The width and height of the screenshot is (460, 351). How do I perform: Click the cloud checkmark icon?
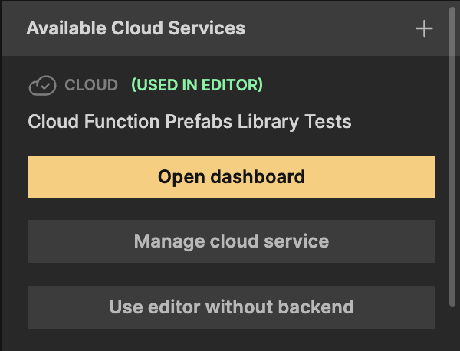click(x=42, y=85)
